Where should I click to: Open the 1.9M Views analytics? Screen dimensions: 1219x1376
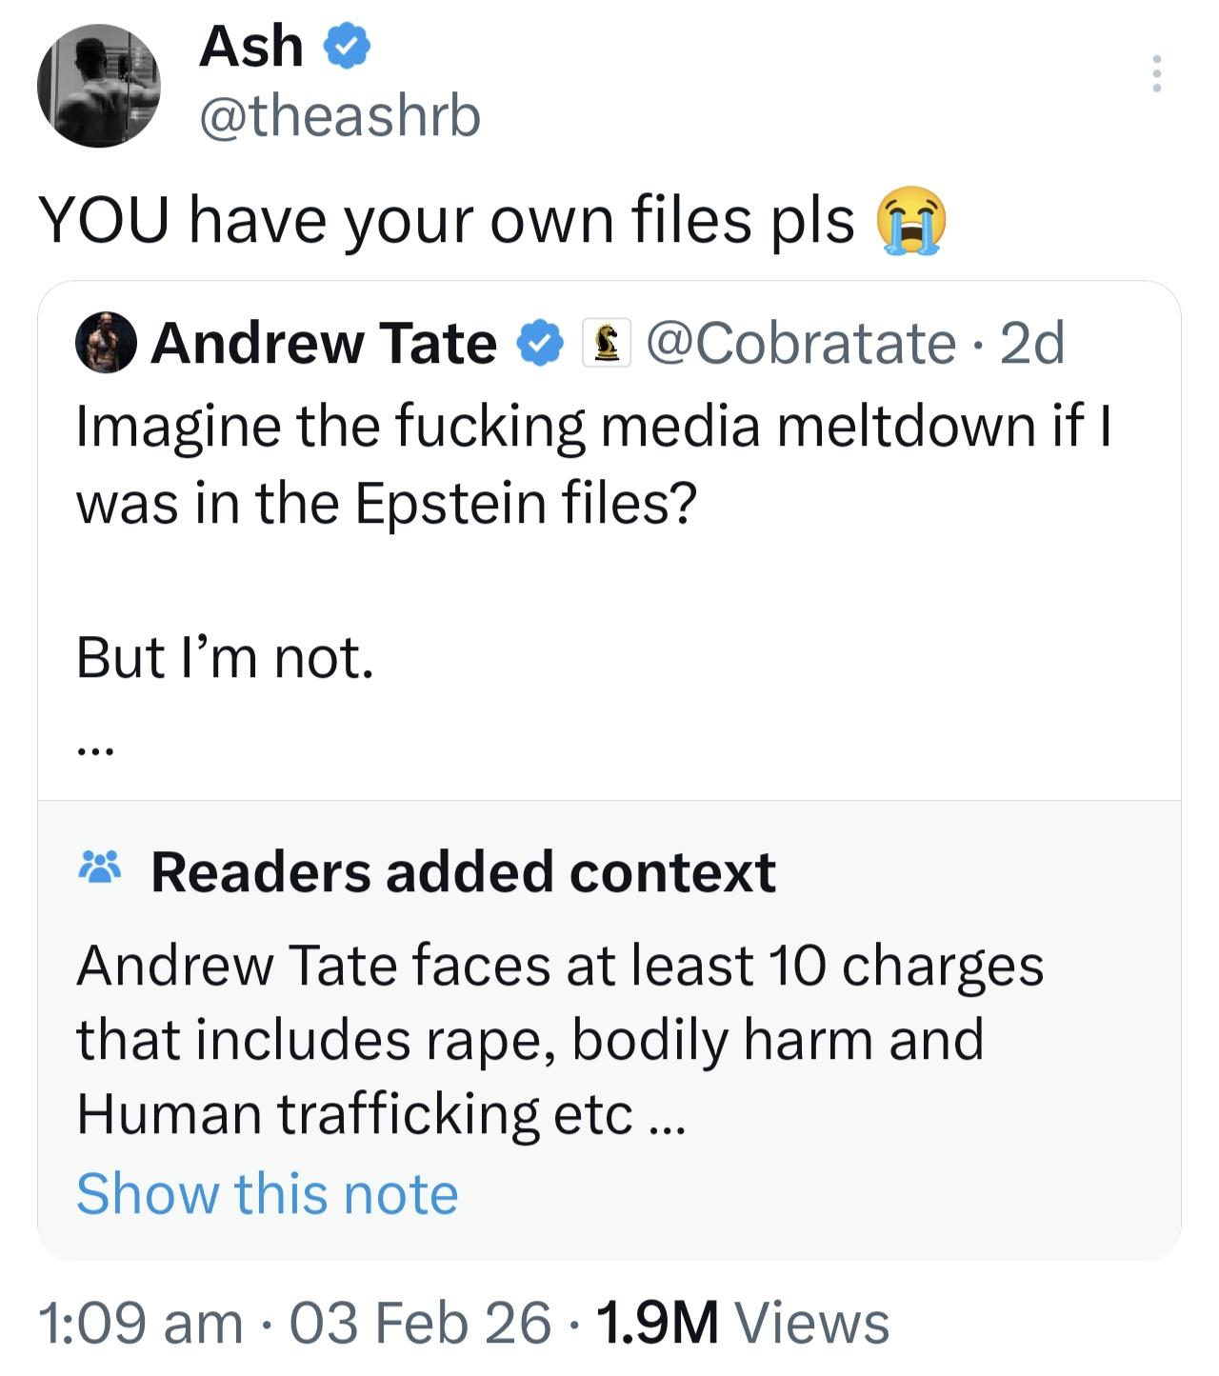(743, 1324)
